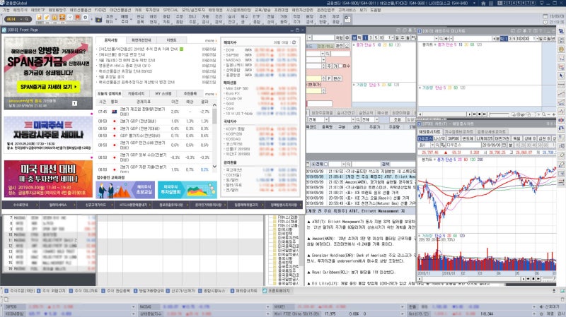
Task: Select the horizontal line drawing tool
Action: [x=561, y=85]
